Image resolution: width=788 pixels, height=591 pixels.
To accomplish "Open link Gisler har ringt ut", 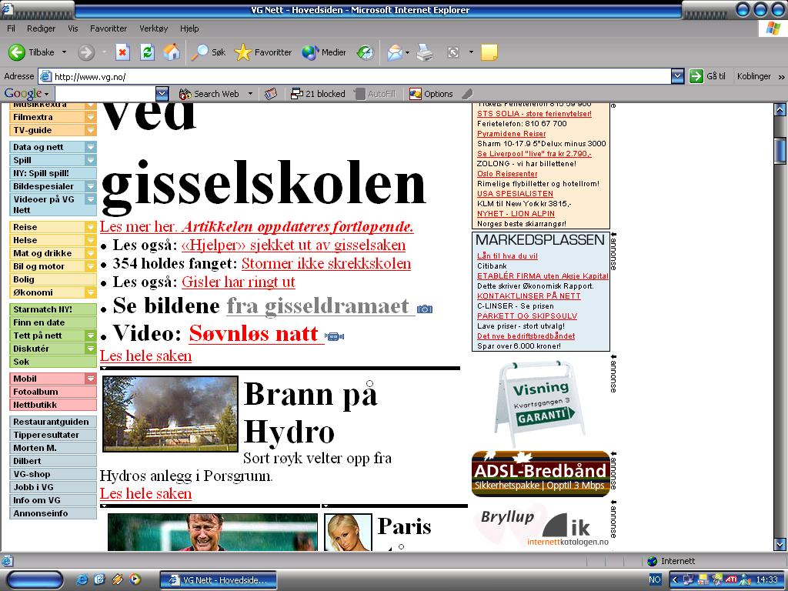I will pos(239,282).
